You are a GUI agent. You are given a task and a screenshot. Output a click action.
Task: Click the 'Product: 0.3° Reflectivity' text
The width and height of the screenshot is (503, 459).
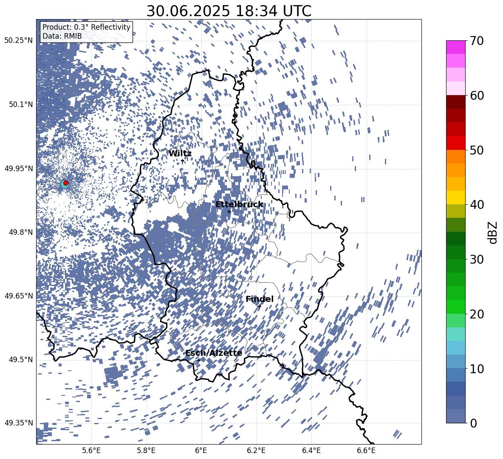(x=86, y=27)
